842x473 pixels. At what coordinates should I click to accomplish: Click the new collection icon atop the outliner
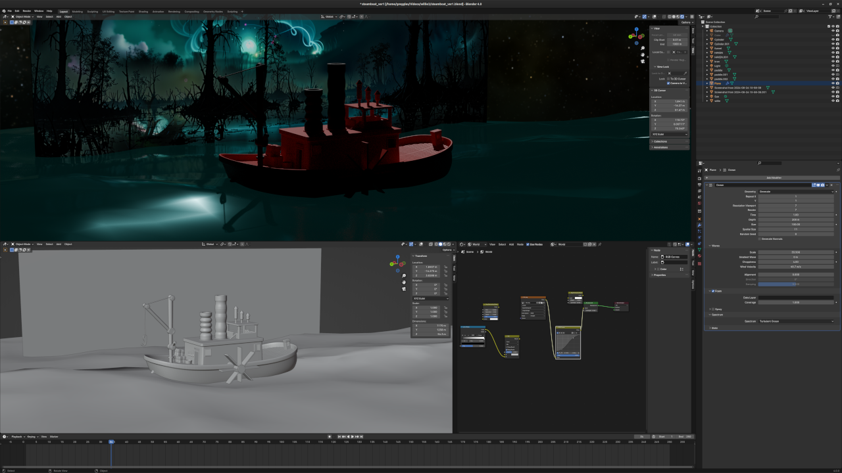click(837, 16)
